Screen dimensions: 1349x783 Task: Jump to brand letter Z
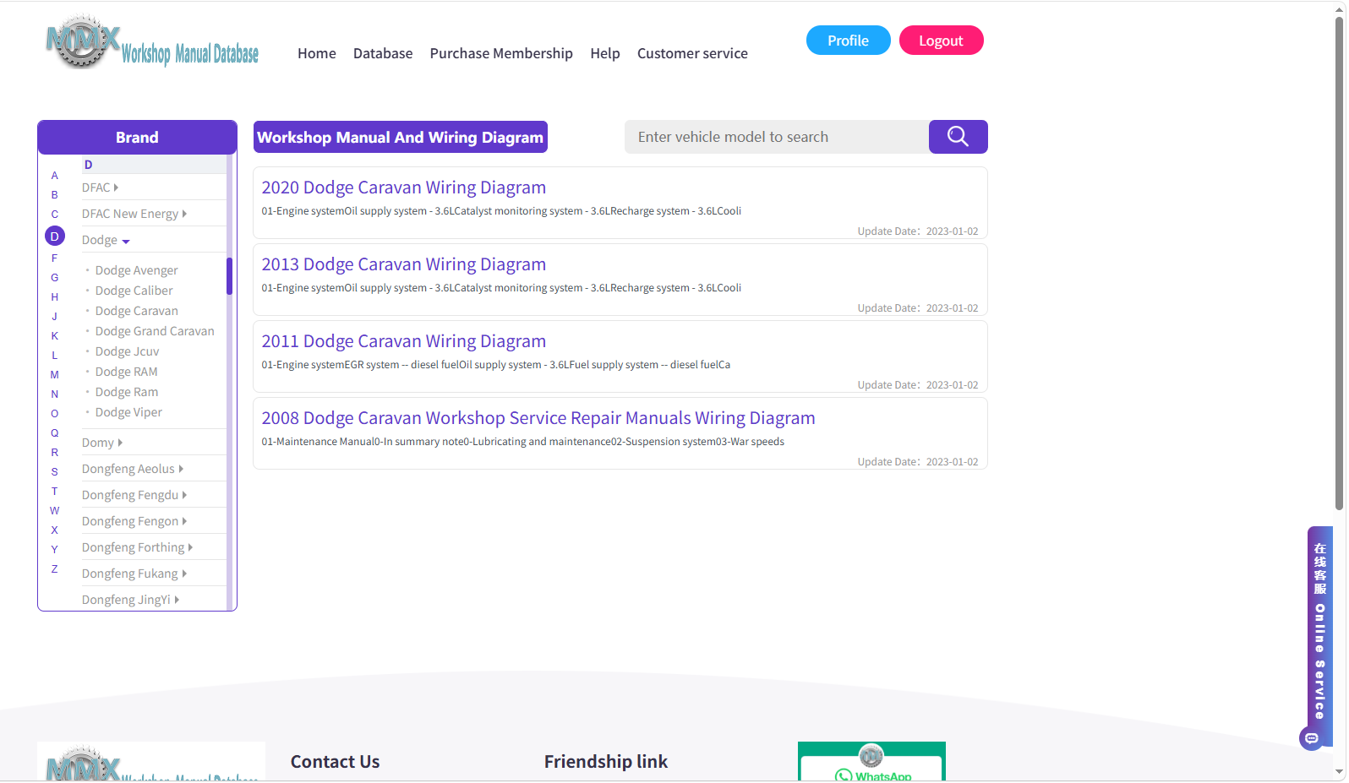pos(55,569)
